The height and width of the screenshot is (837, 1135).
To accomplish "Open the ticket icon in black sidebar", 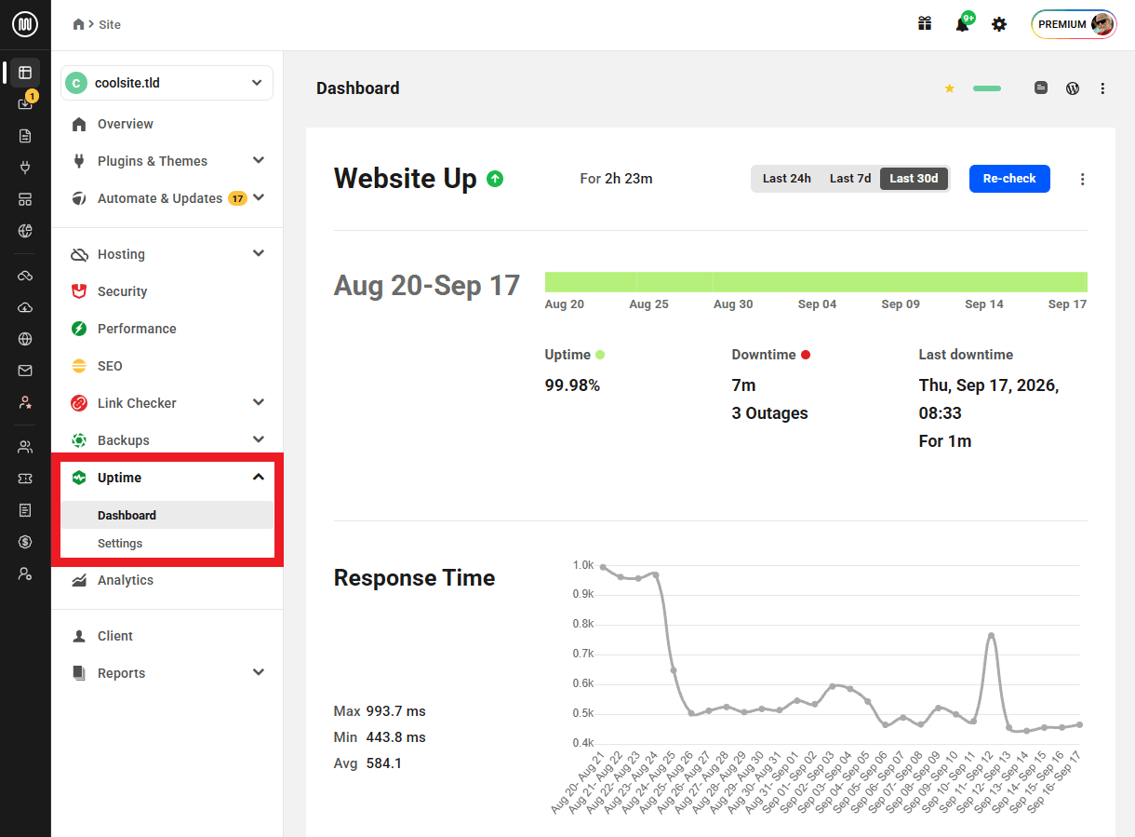I will tap(25, 479).
